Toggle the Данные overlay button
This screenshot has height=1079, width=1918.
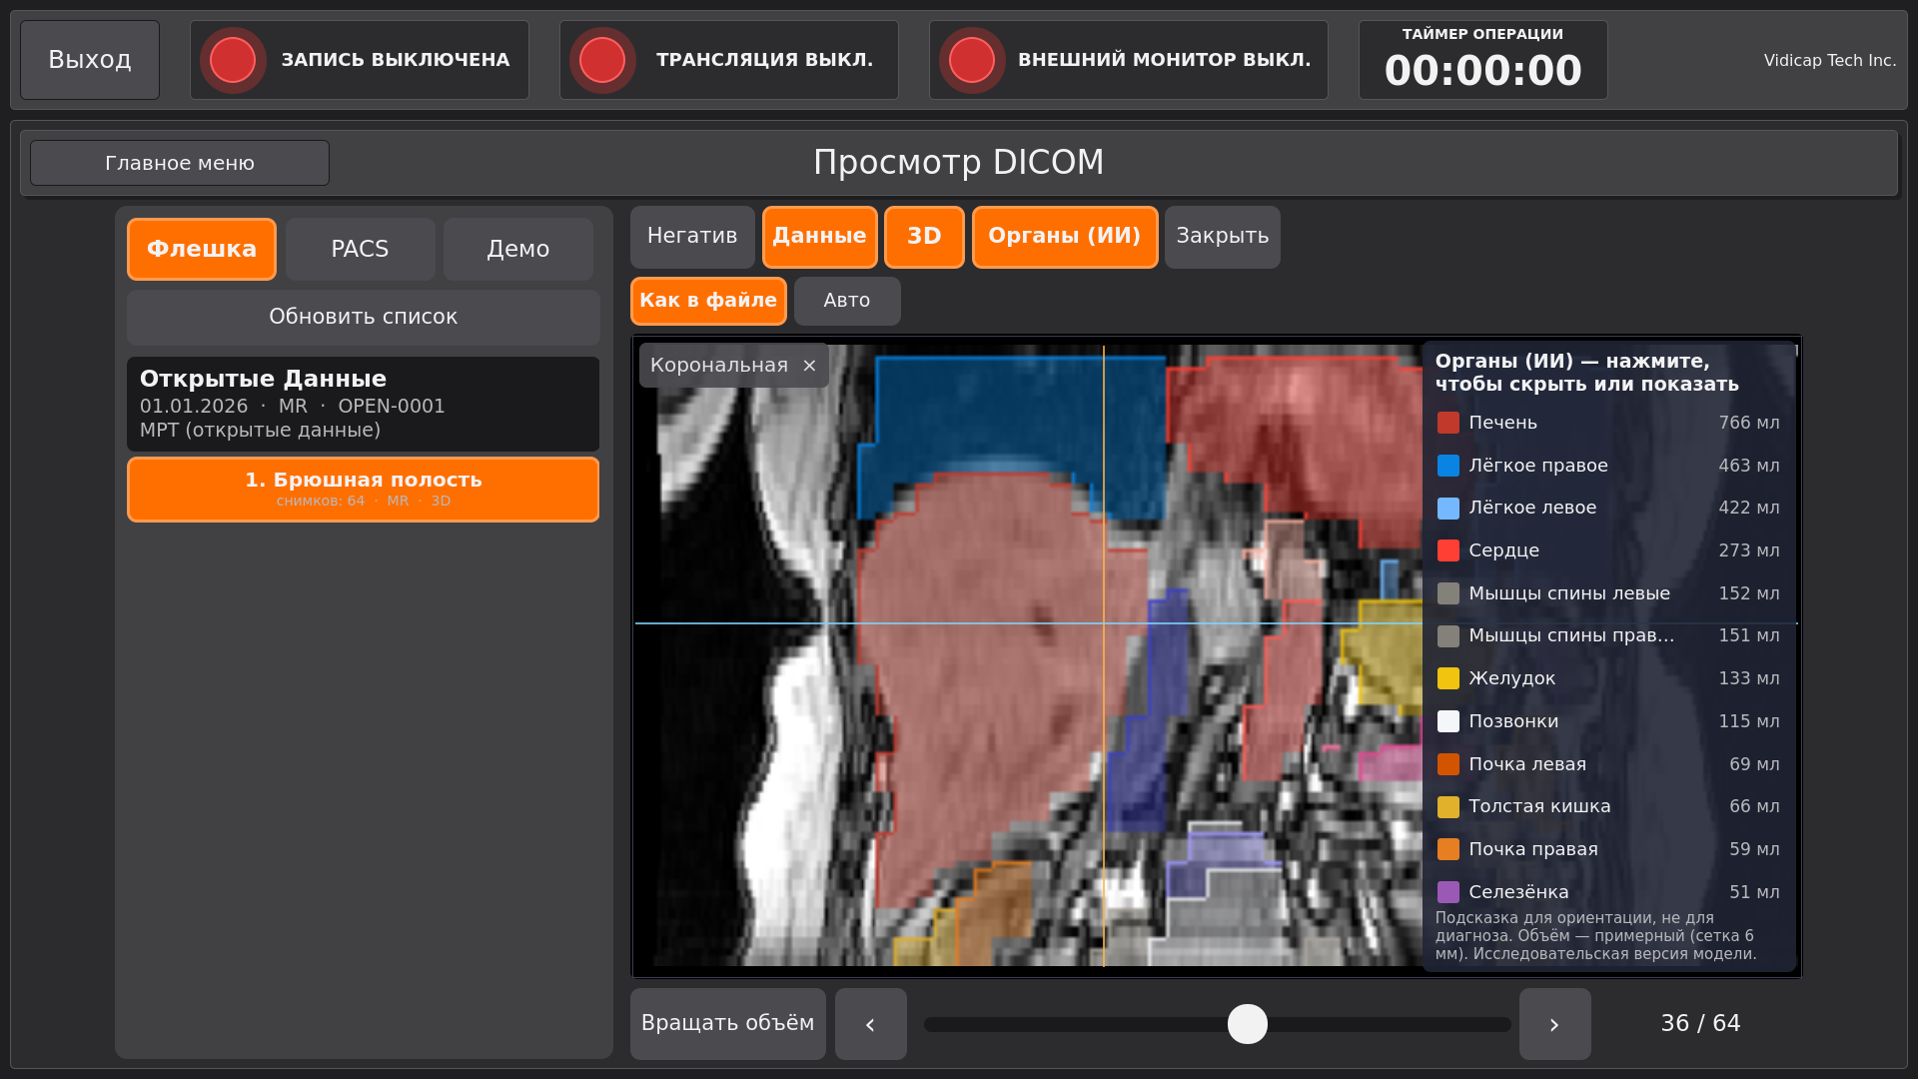(820, 237)
